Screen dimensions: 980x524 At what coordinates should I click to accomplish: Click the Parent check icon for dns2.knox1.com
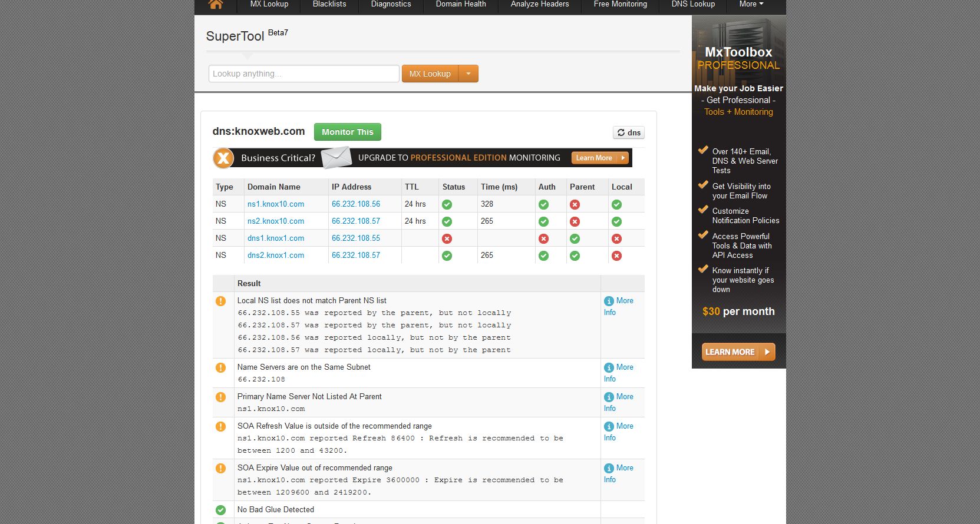(575, 256)
